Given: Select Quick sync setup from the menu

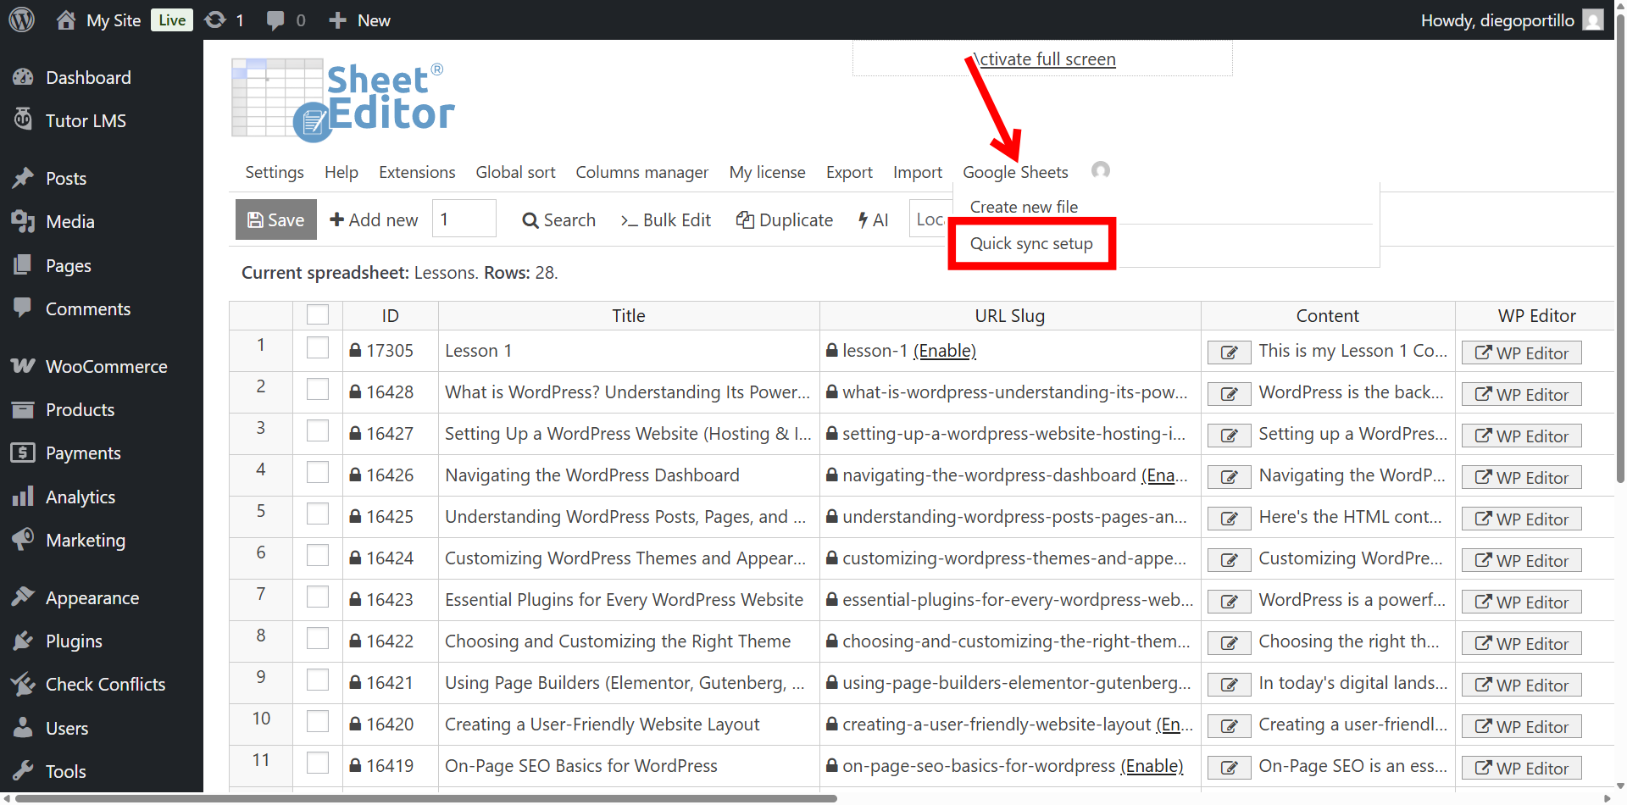Looking at the screenshot, I should [x=1031, y=243].
